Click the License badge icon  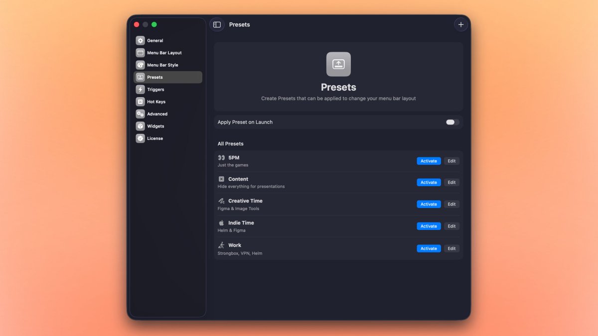click(141, 138)
